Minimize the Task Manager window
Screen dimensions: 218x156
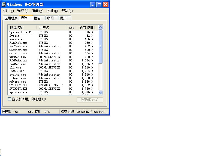[x=93, y=4]
